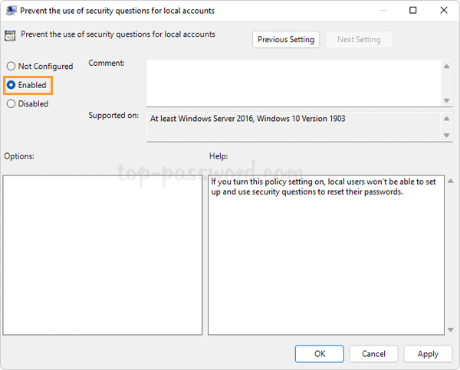This screenshot has height=370, width=460.
Task: Select the Not Configured radio button
Action: point(11,67)
